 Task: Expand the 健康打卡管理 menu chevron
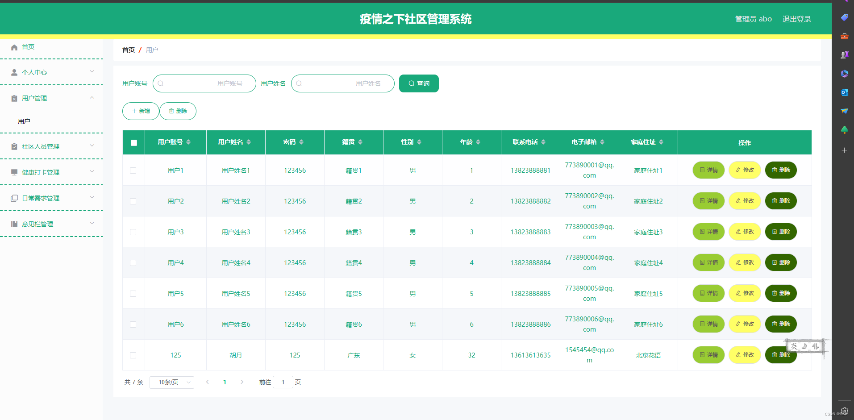tap(92, 171)
